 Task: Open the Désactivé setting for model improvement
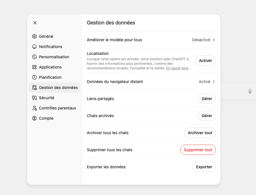[201, 40]
